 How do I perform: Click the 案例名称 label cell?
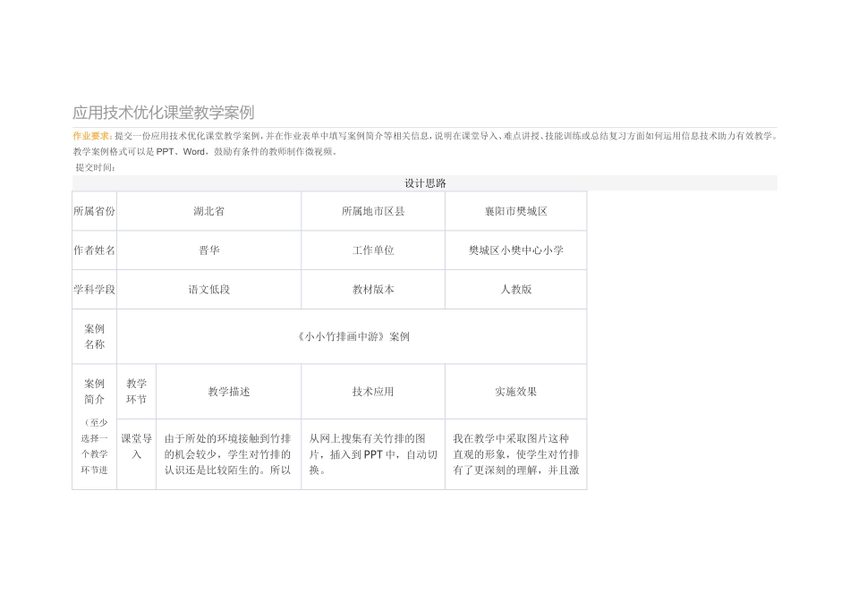tap(94, 336)
